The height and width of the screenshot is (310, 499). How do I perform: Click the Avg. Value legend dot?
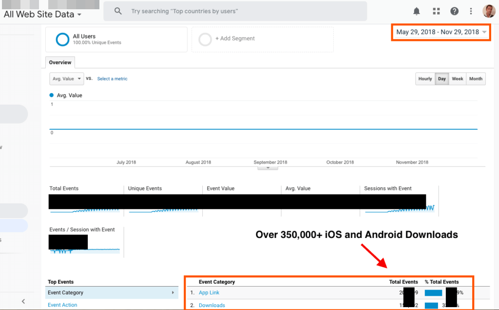(52, 95)
